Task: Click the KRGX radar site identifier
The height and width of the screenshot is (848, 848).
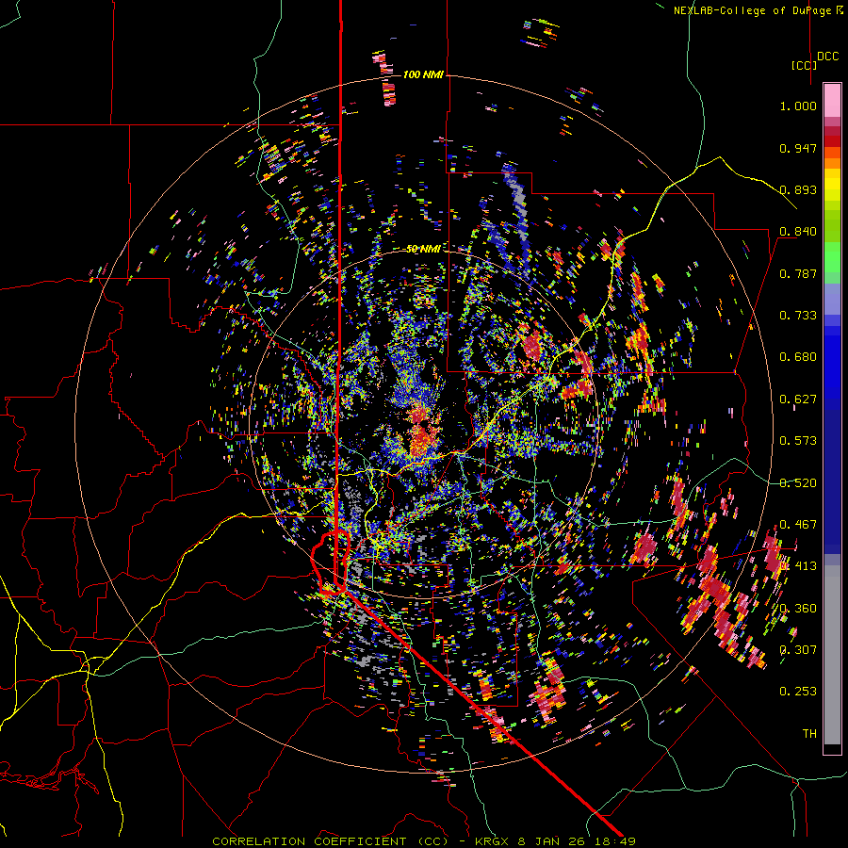Action: point(493,841)
